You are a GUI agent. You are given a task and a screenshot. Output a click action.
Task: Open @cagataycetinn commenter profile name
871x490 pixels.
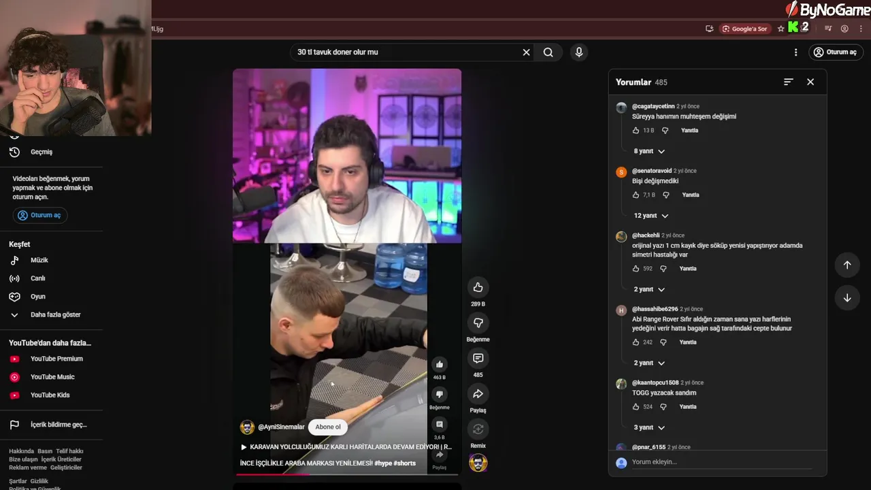coord(653,106)
